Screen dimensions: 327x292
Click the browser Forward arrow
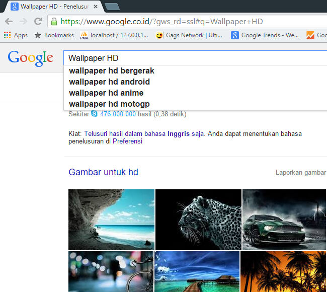pyautogui.click(x=23, y=21)
